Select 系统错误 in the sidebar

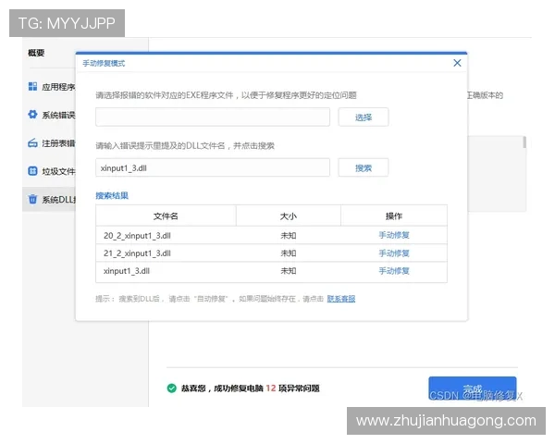[x=59, y=115]
